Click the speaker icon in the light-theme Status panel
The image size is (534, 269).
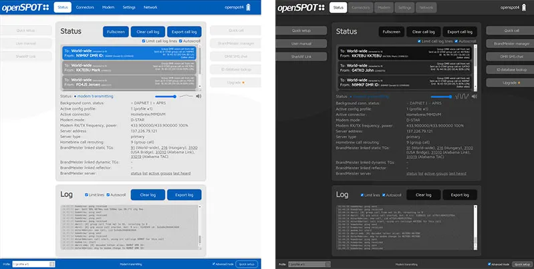tap(198, 96)
